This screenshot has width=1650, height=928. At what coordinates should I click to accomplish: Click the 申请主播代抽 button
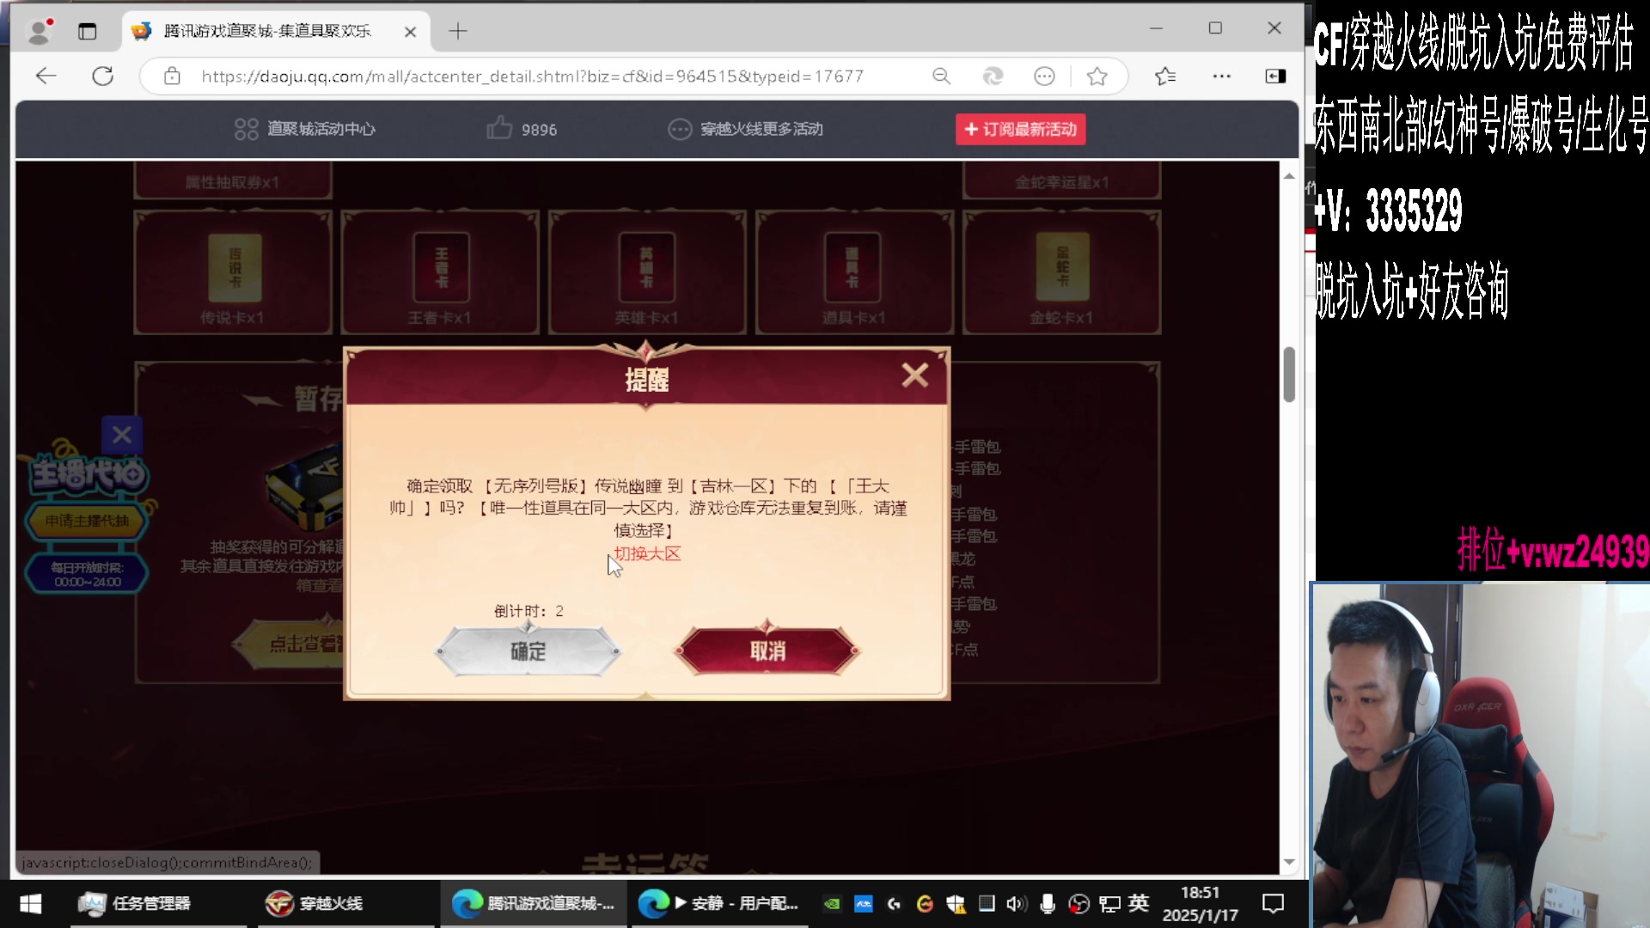87,521
